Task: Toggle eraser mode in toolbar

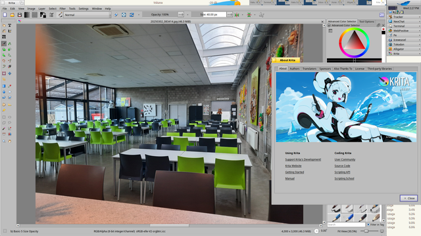Action: [116, 15]
